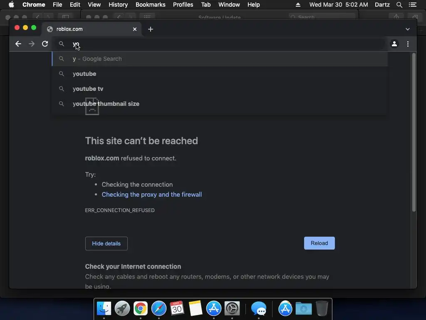Click the search icon in address bar
The image size is (426, 320).
[x=62, y=44]
